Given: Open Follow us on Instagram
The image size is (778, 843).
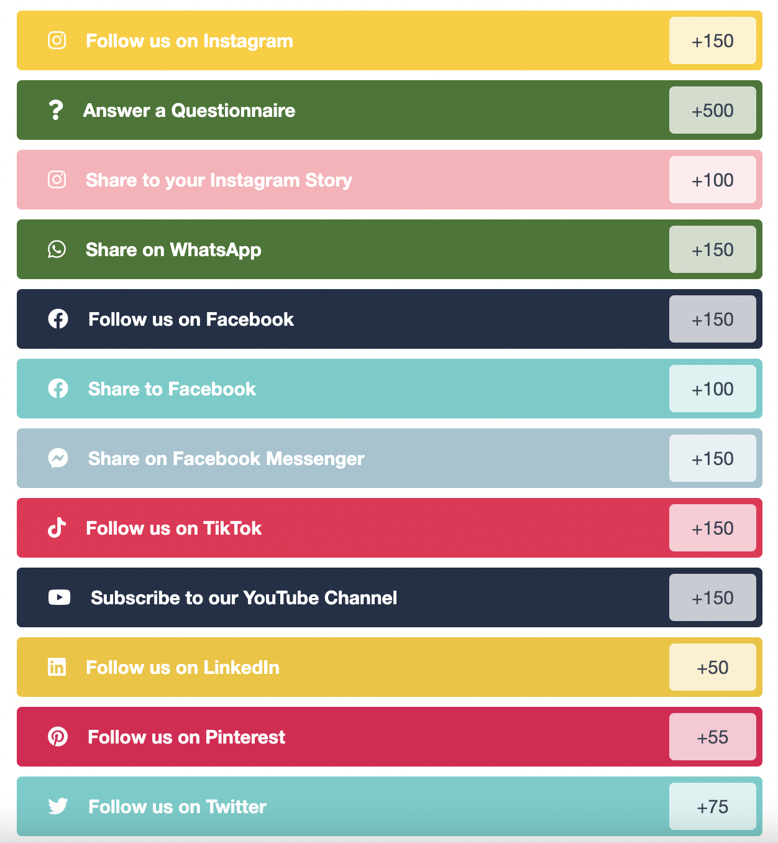Looking at the screenshot, I should tap(190, 41).
